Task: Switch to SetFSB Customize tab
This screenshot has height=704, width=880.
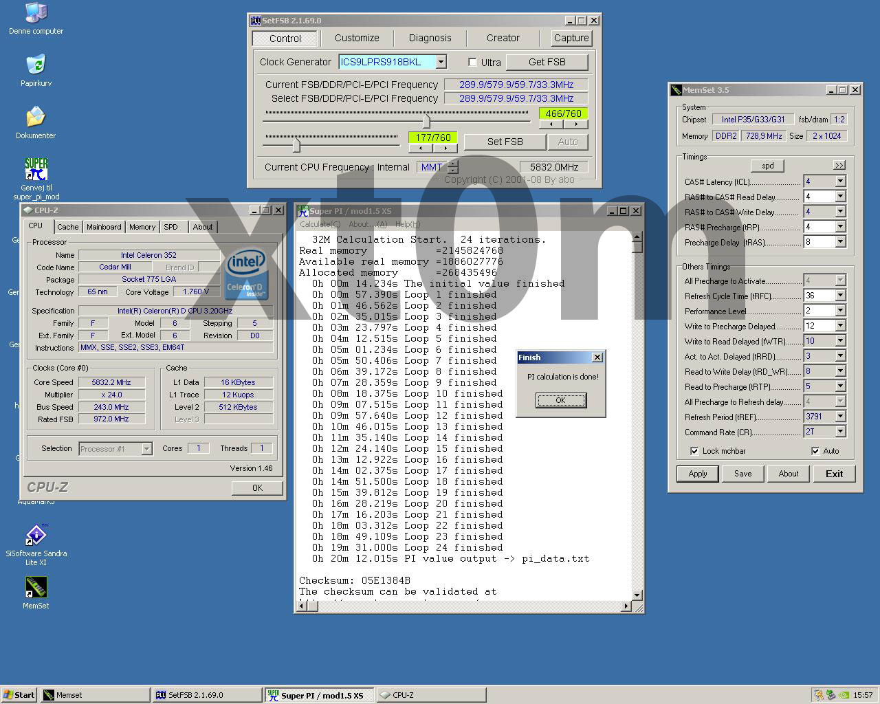Action: pyautogui.click(x=357, y=38)
